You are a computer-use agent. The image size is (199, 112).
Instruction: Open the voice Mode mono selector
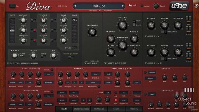pyautogui.click(x=62, y=93)
